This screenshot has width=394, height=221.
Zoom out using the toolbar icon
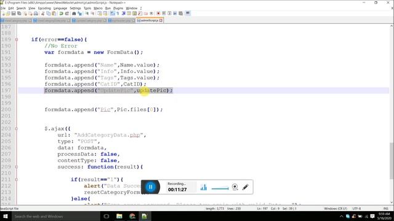coord(92,14)
